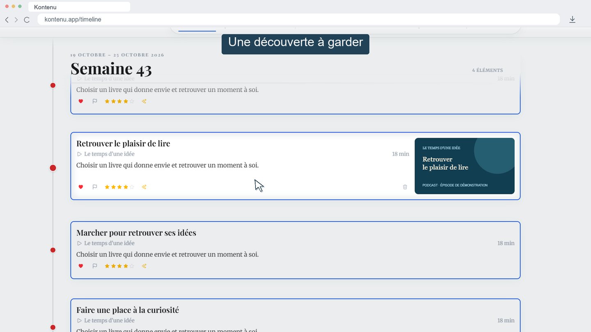
Task: Toggle flag in card directly under Semaine 43 heading
Action: (95, 101)
